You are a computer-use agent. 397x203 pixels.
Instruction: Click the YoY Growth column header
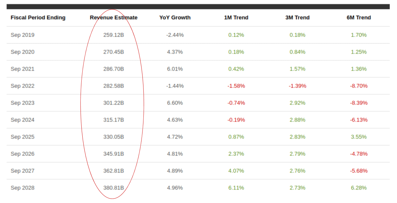coord(175,18)
